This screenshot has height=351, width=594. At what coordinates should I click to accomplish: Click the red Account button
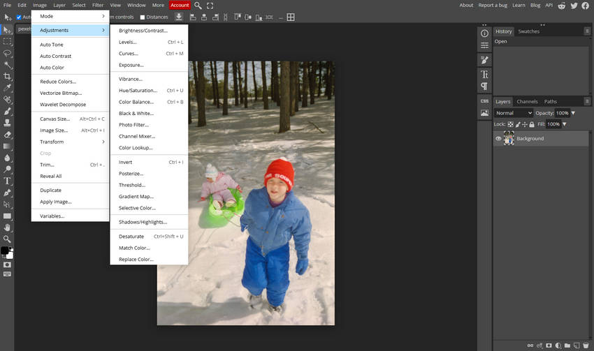click(x=180, y=6)
